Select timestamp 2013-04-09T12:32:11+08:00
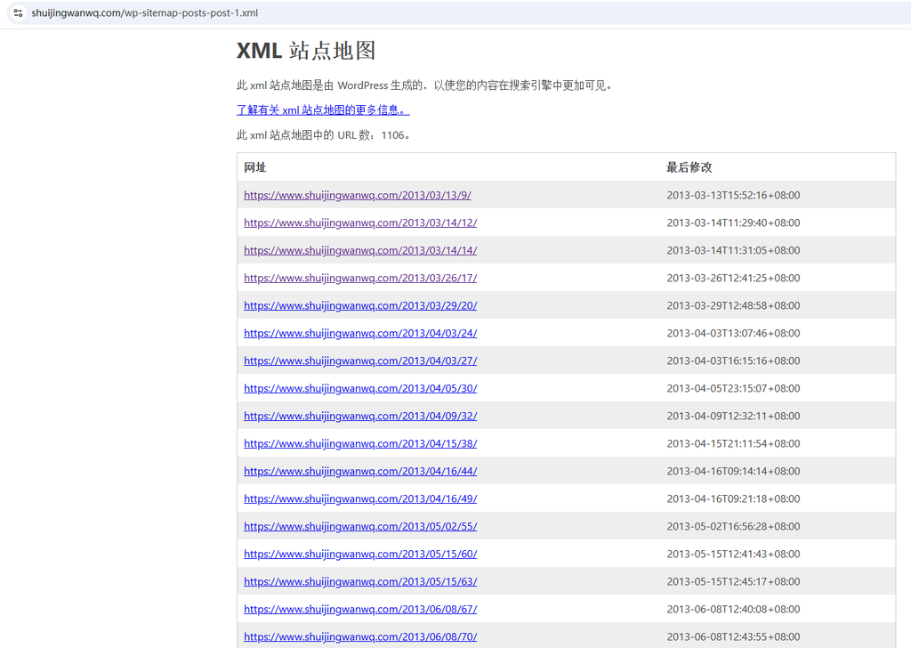The height and width of the screenshot is (648, 911). 733,416
